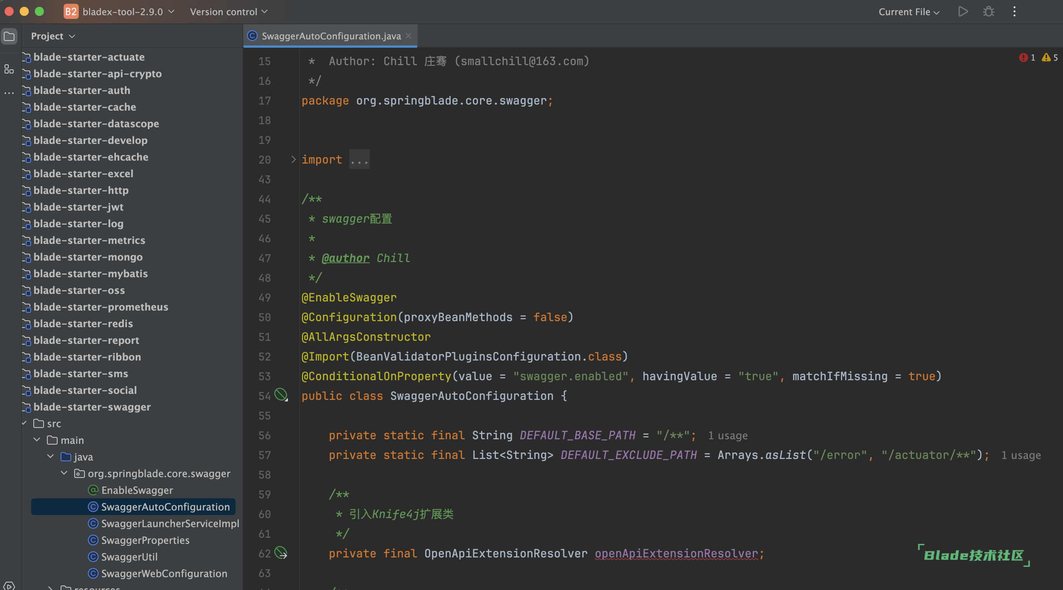
Task: Open the Version control dropdown
Action: click(x=228, y=12)
